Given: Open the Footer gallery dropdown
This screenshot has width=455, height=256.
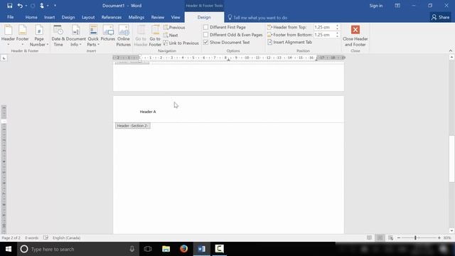Looking at the screenshot, I should 22,36.
